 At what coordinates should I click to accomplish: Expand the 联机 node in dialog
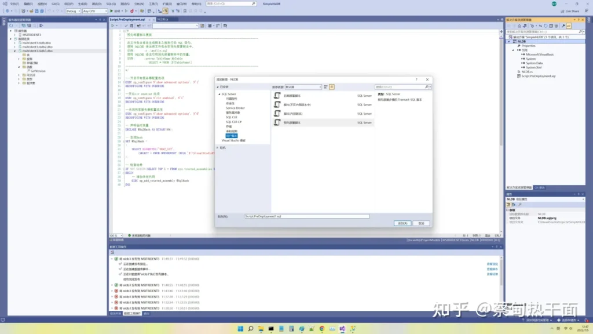[x=218, y=147]
